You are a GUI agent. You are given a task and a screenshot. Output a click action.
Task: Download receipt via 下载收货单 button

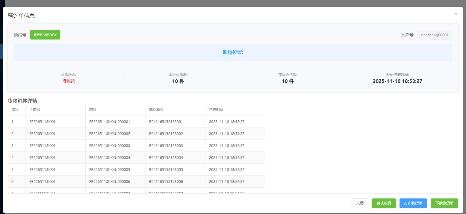[x=444, y=203]
